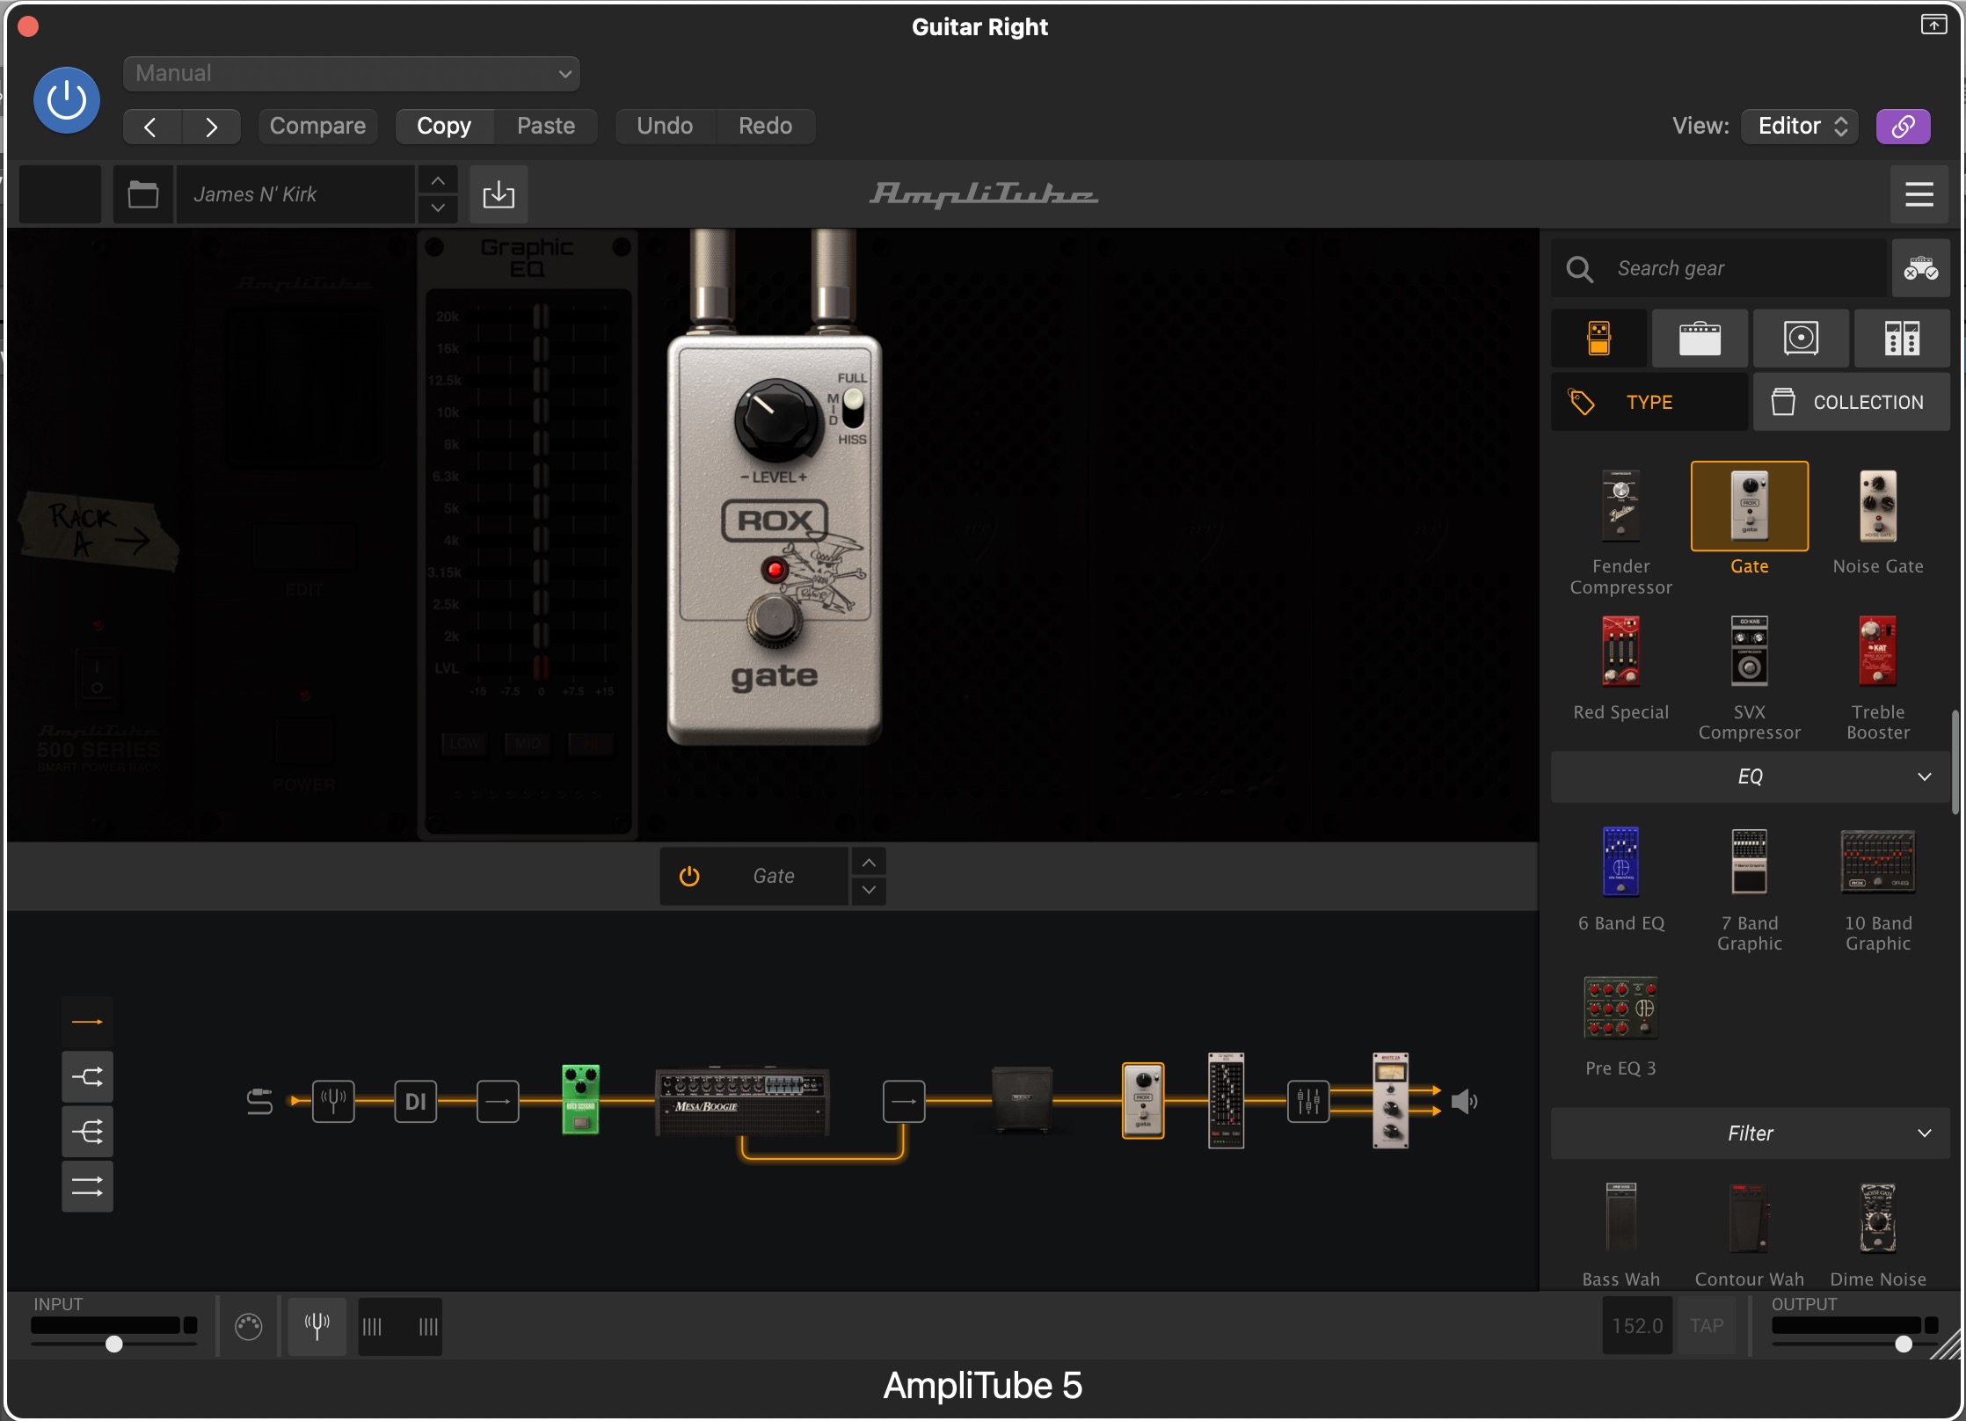Toggle the purple link button
The height and width of the screenshot is (1421, 1966).
pos(1904,127)
